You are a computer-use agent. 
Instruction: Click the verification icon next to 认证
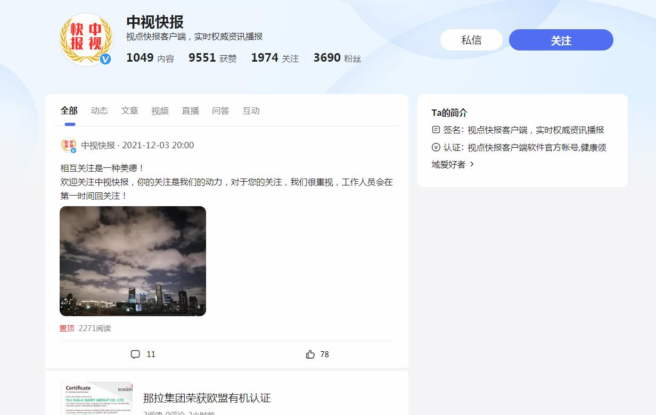click(x=436, y=147)
